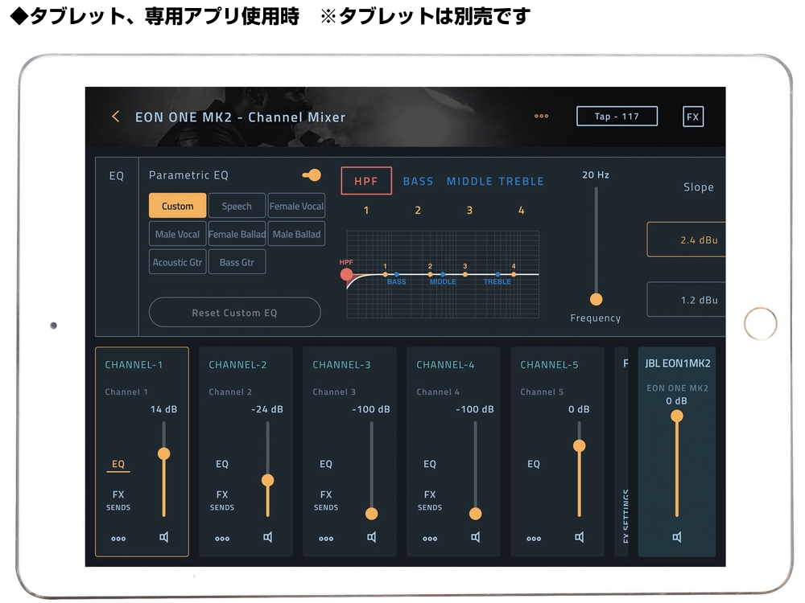Open Channel-4 three-dot more options
This screenshot has height=603, width=805.
pos(430,539)
